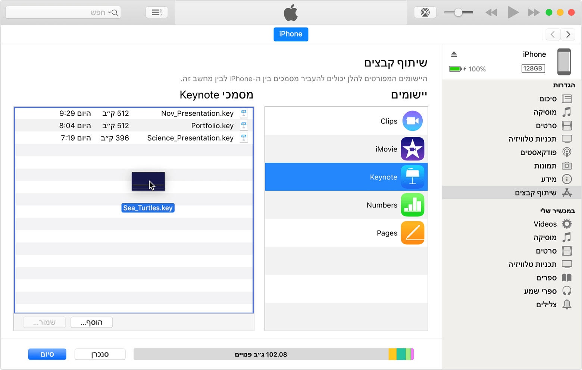
Task: Click the teal storage segment
Action: coord(401,354)
